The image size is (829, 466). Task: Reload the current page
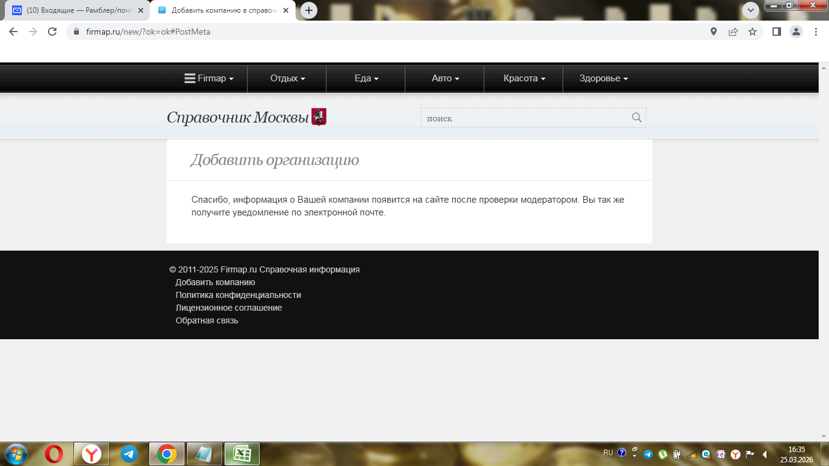click(x=52, y=32)
